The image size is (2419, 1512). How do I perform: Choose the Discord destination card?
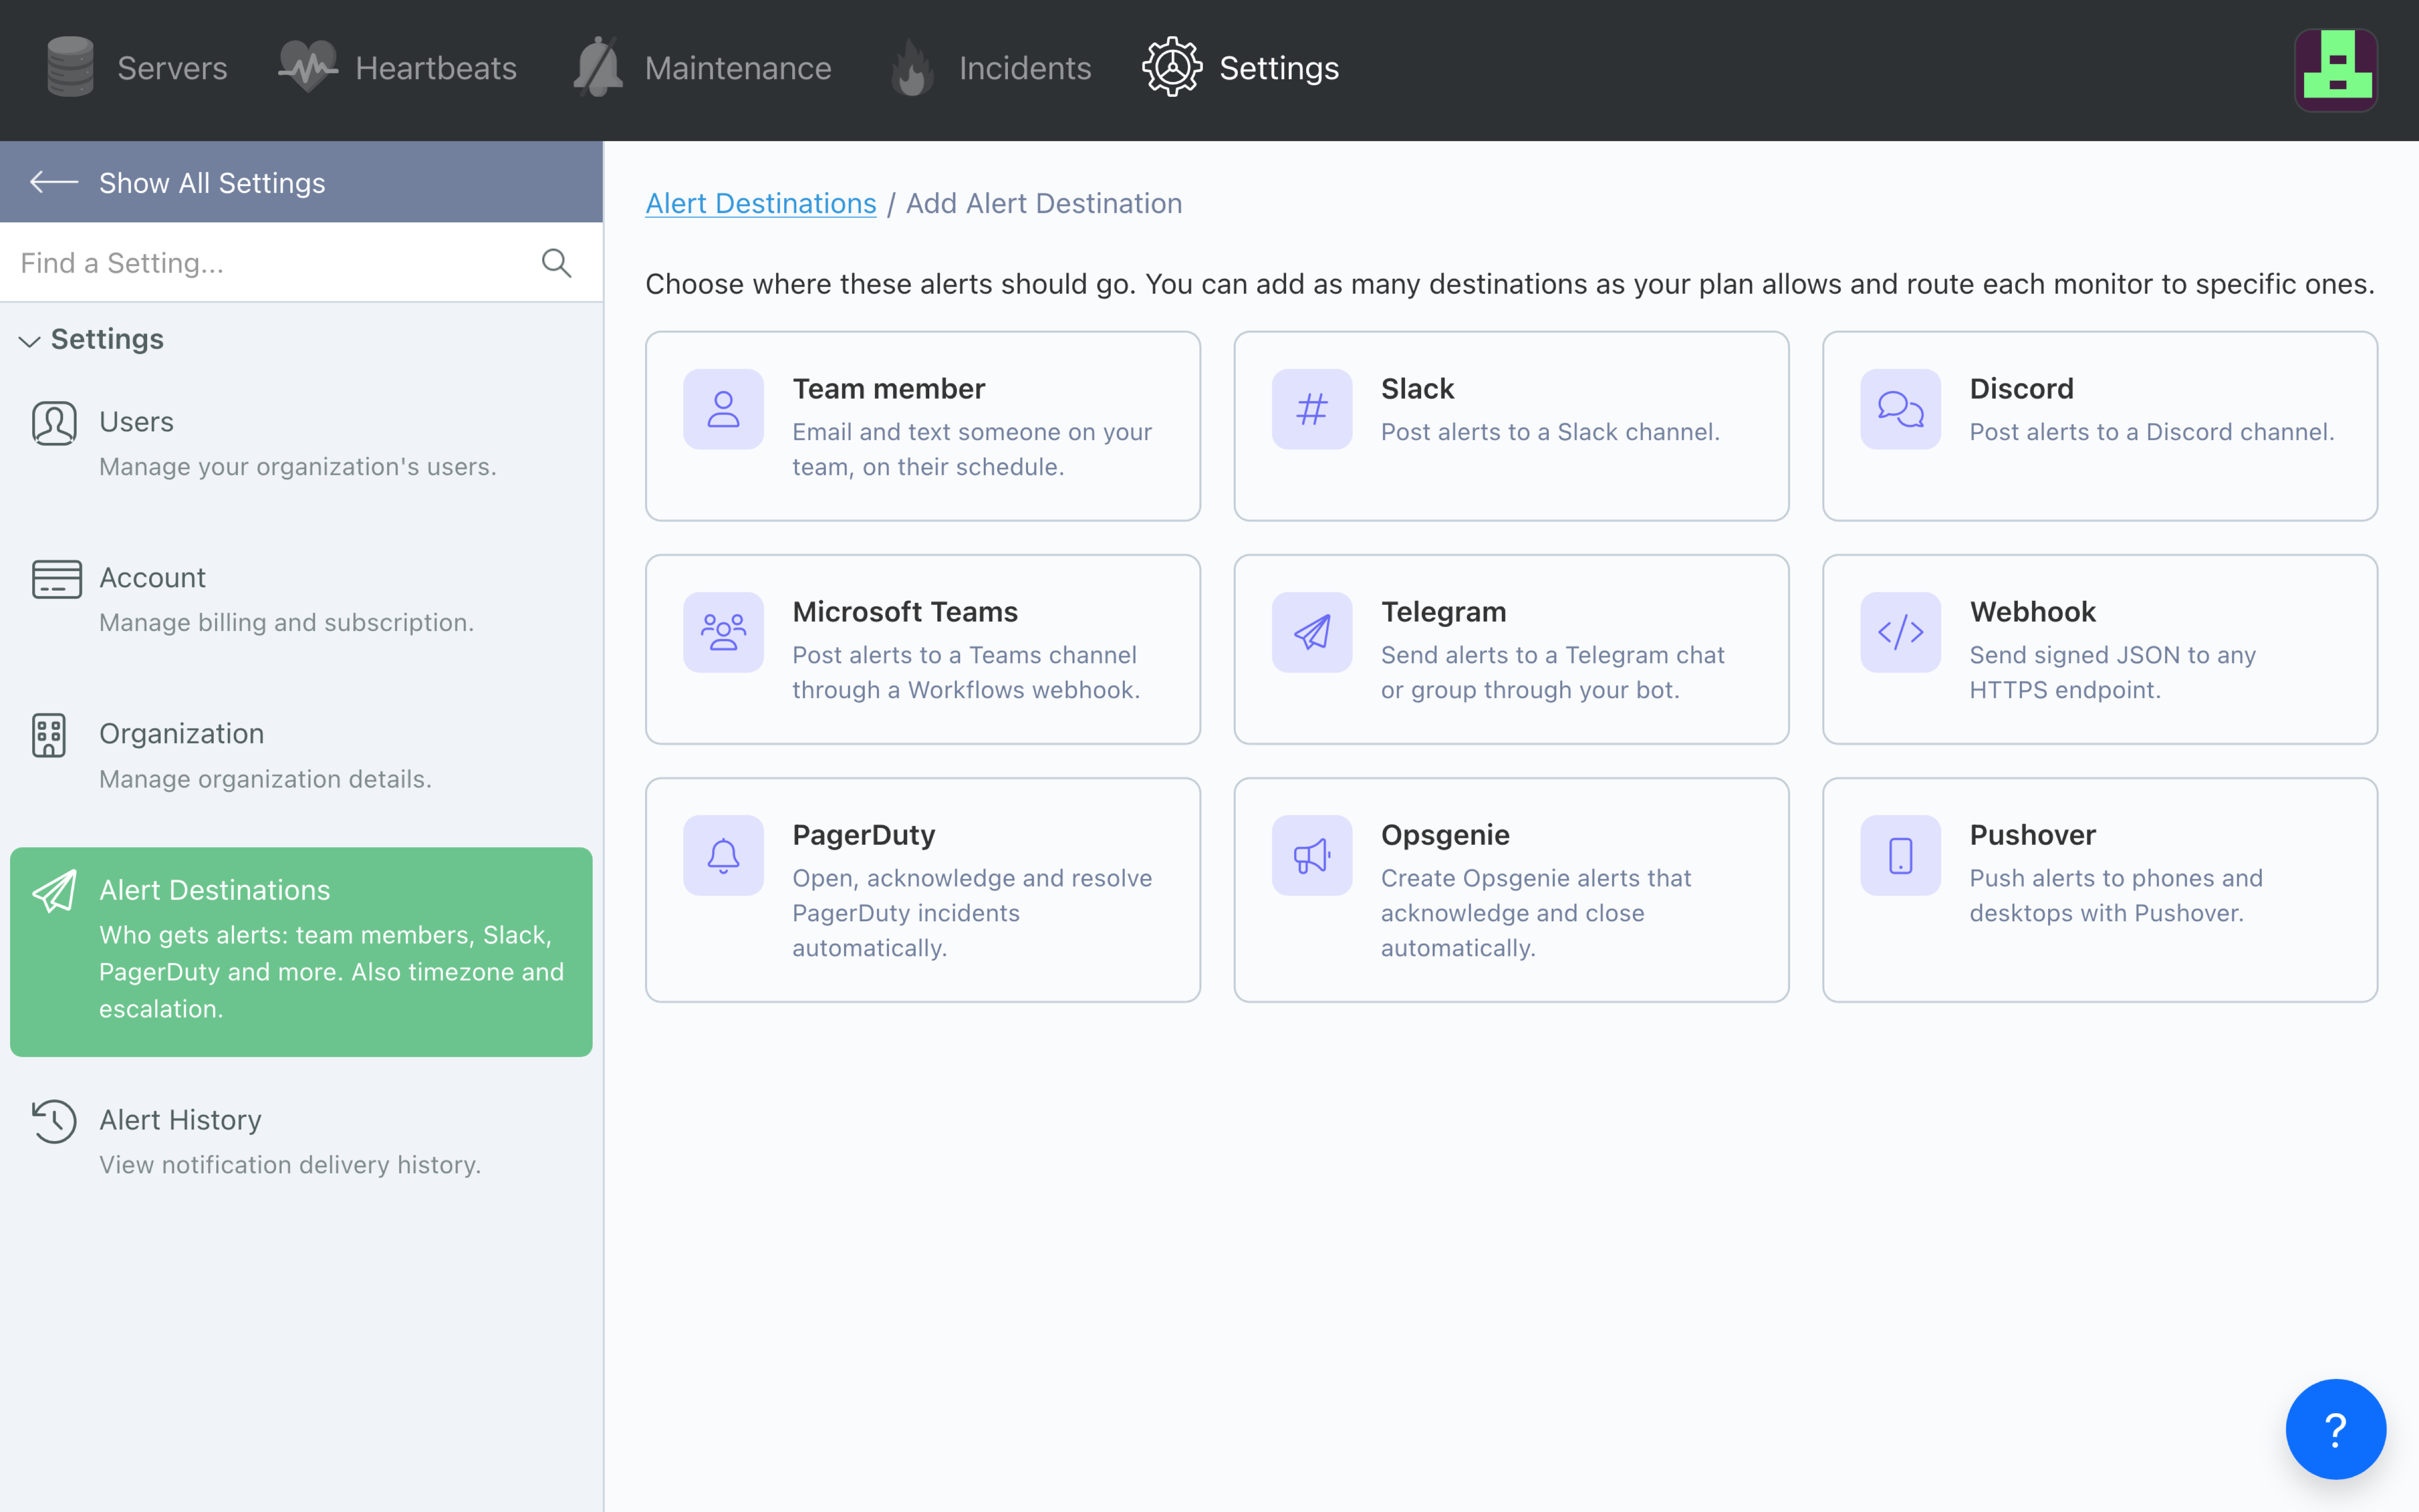point(2100,426)
